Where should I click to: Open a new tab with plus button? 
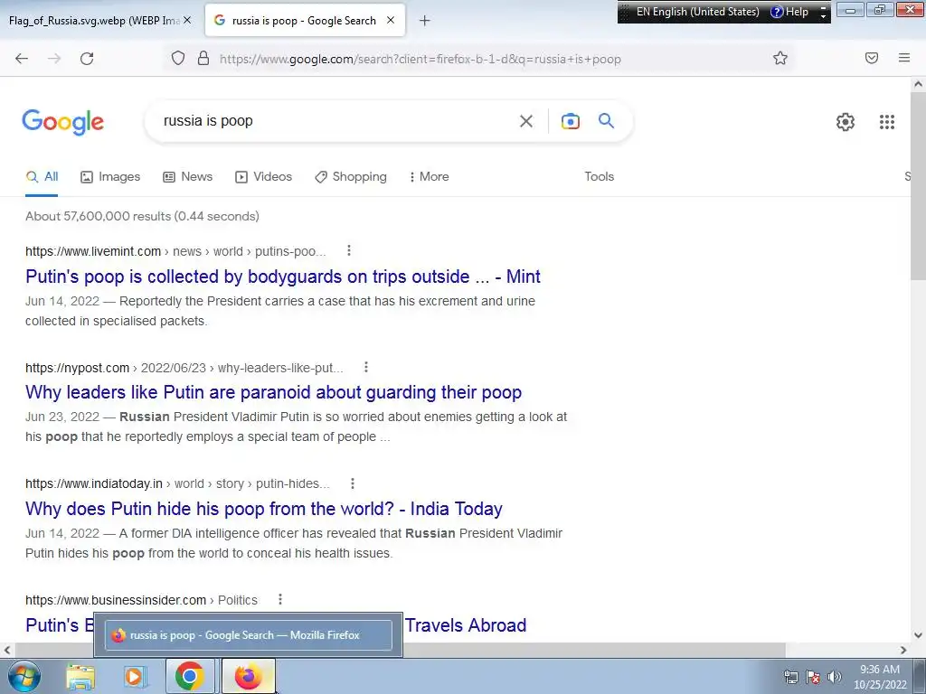[424, 21]
